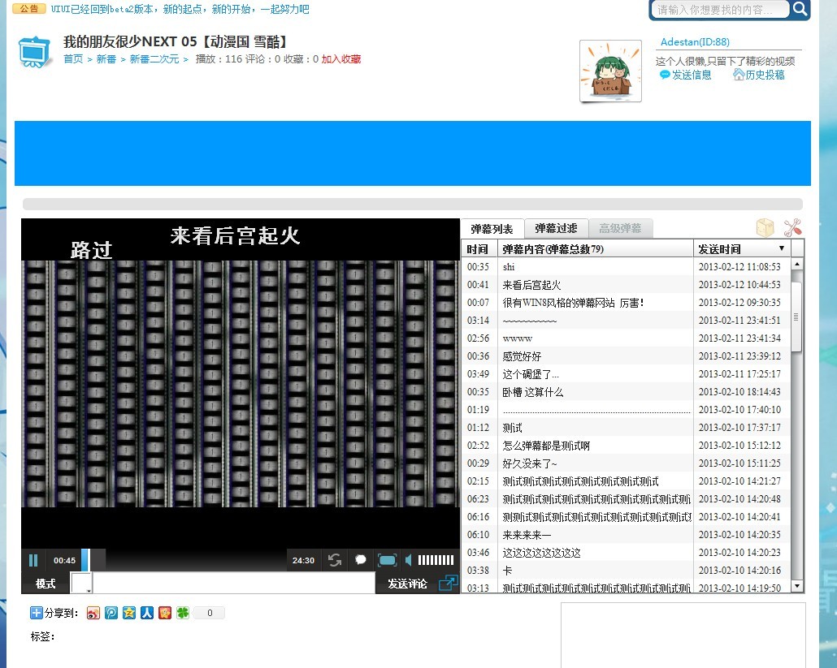Open 新番二次元 breadcrumb link
The width and height of the screenshot is (837, 668).
coord(154,59)
